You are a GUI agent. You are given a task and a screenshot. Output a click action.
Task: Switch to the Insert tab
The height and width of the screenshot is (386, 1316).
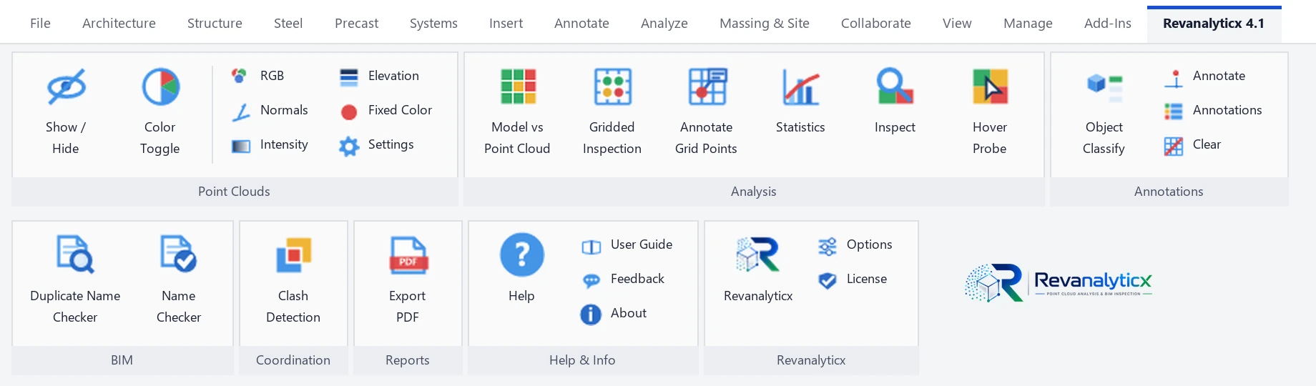[506, 24]
